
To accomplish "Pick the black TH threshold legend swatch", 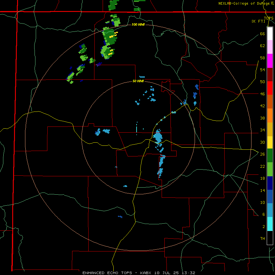I will click(x=270, y=238).
